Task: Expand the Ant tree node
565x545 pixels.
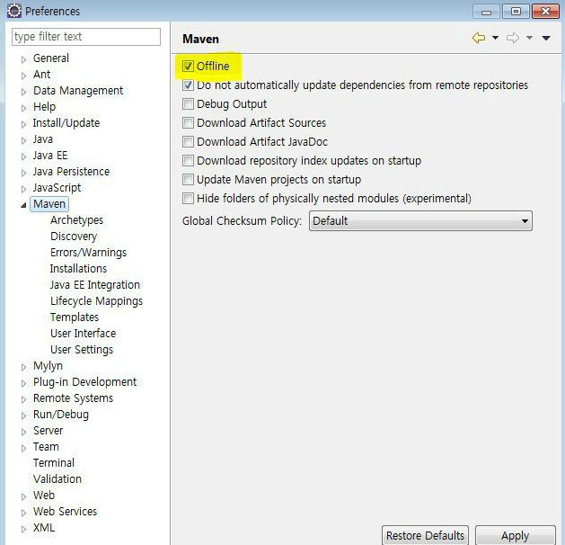Action: (x=23, y=76)
